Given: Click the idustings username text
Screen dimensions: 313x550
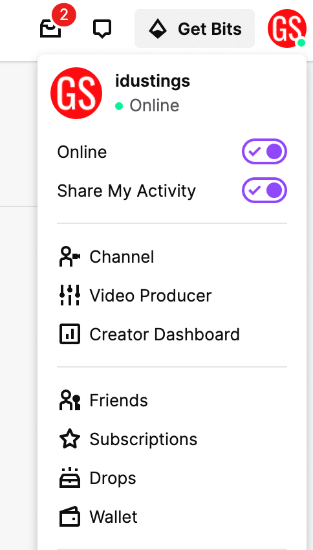Looking at the screenshot, I should point(153,81).
